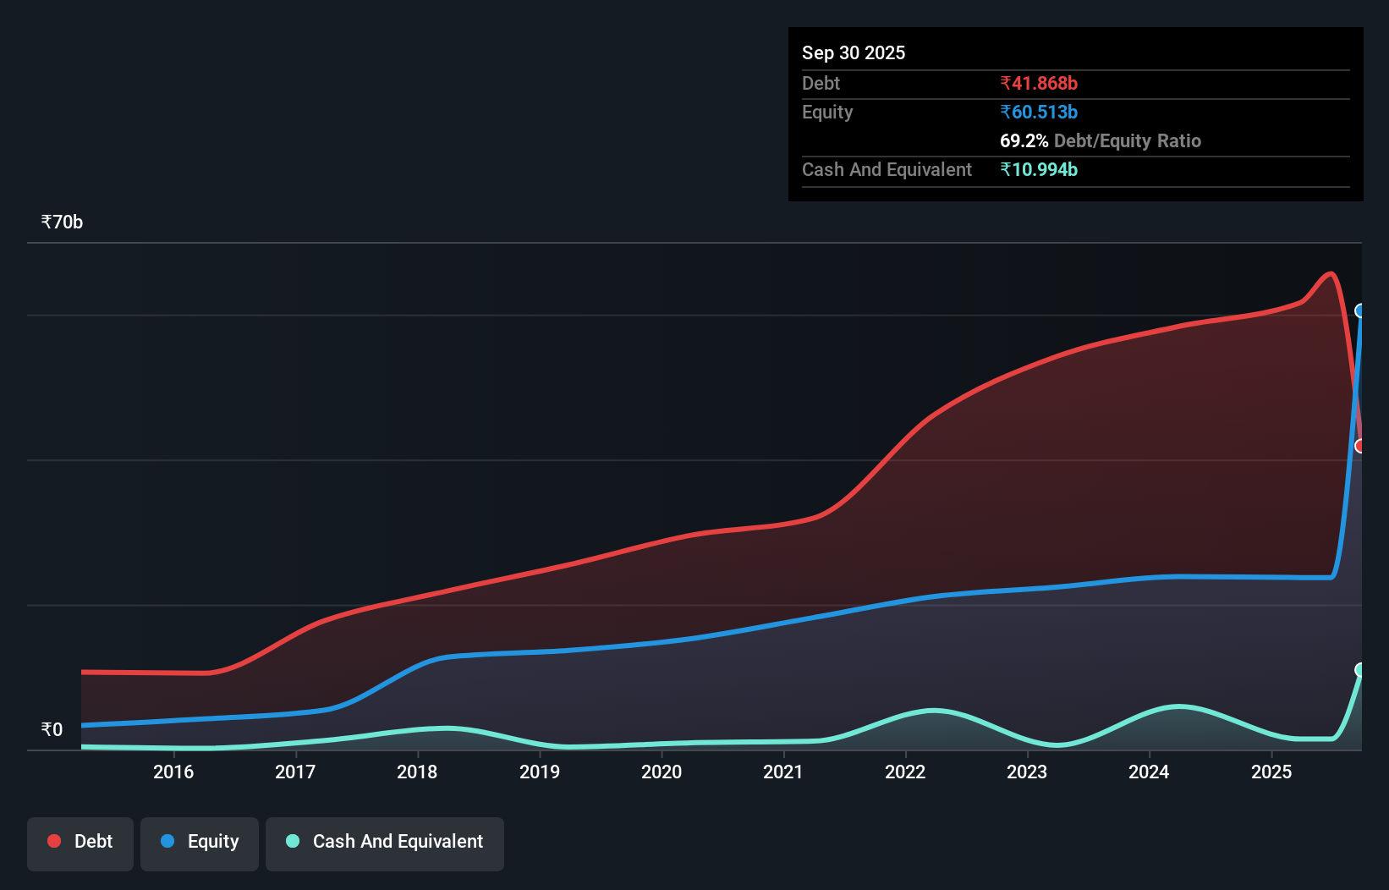Click the blue Equity legend dot

[167, 842]
